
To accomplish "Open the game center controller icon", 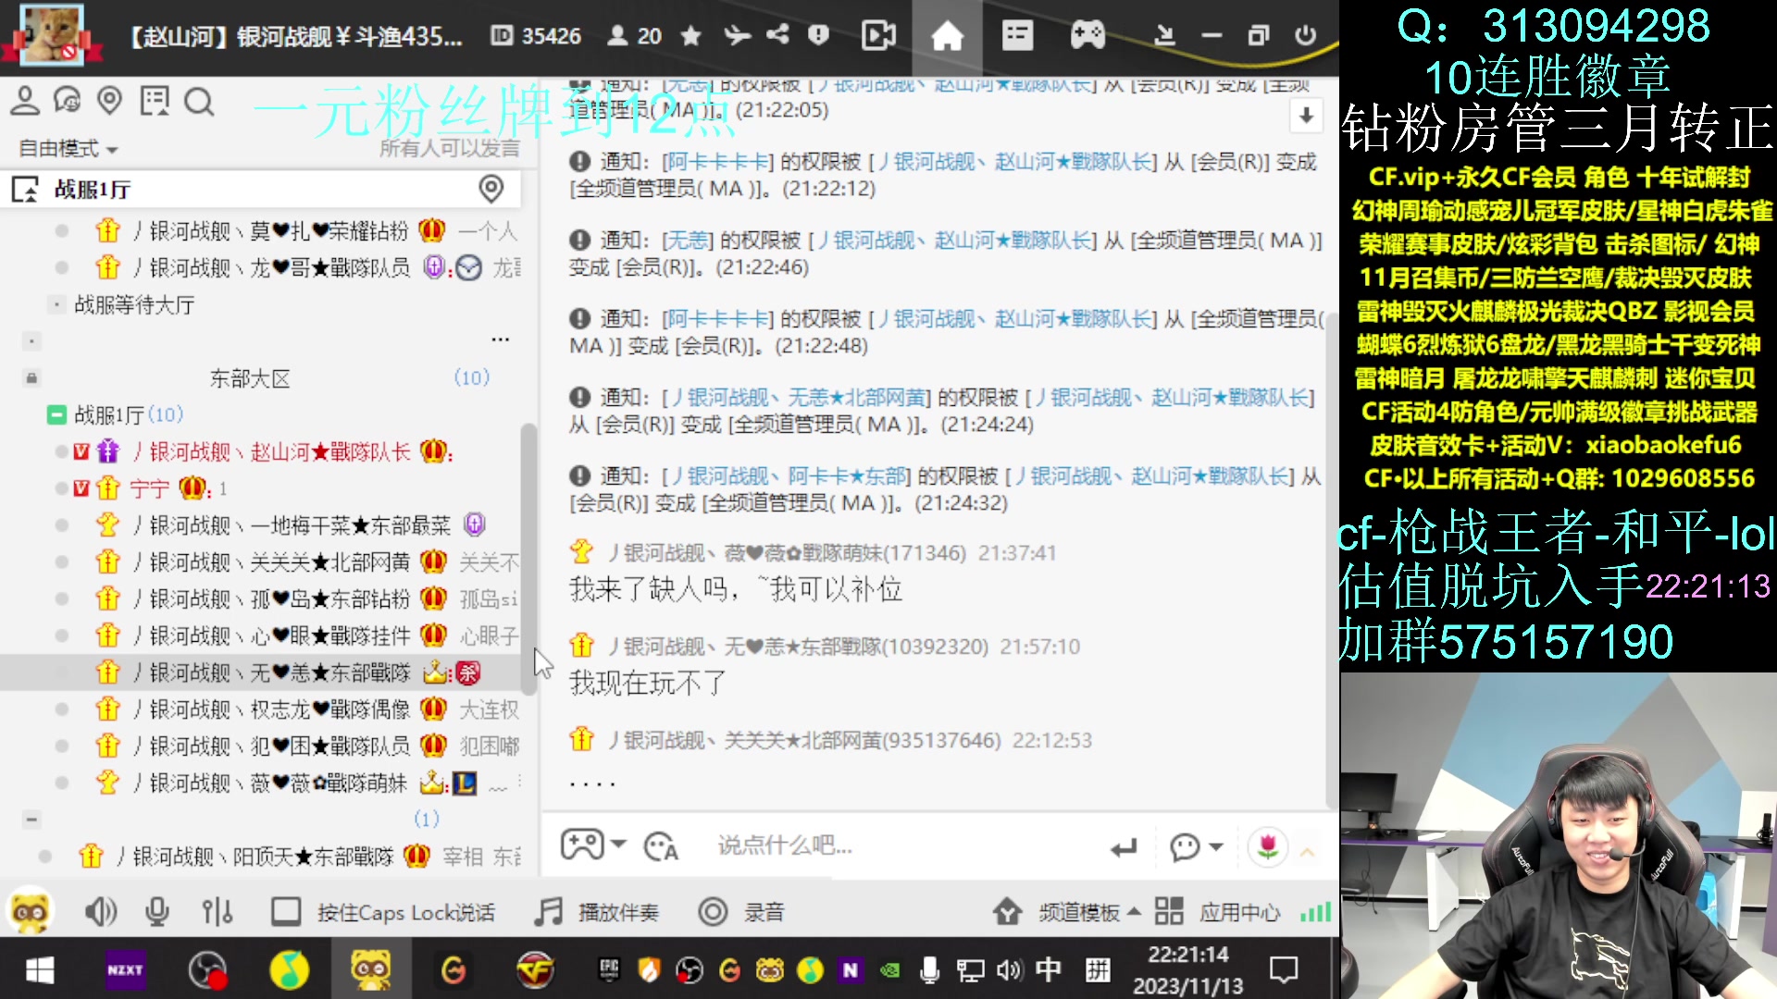I will [1087, 36].
